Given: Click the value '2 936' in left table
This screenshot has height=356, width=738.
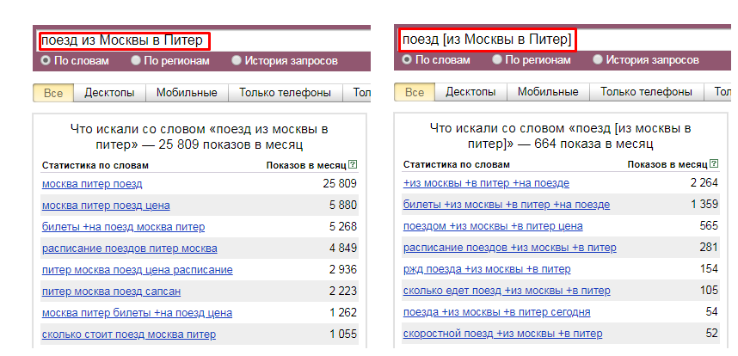Looking at the screenshot, I should click(342, 269).
